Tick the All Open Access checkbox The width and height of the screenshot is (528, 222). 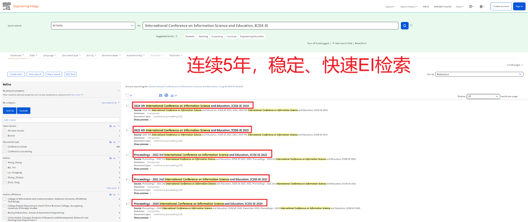pos(5,131)
